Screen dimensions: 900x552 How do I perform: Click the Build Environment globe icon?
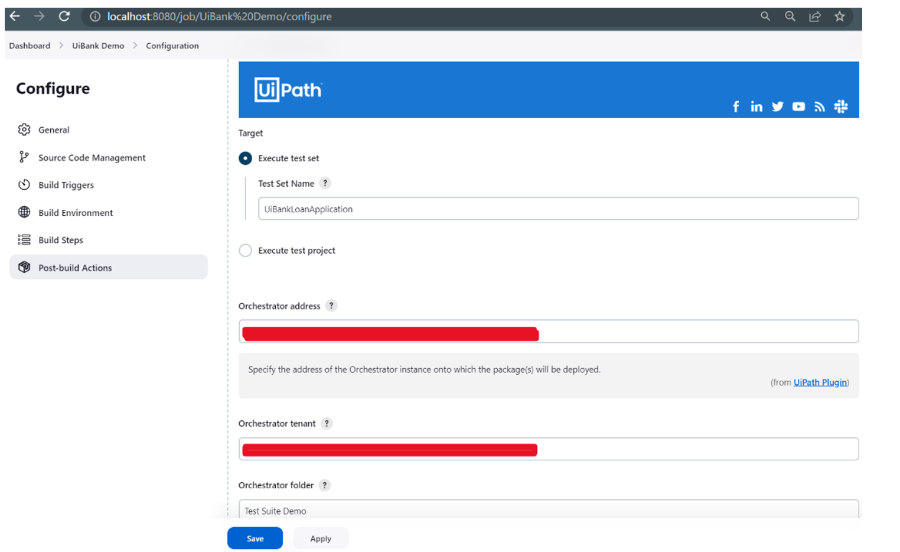(x=24, y=212)
